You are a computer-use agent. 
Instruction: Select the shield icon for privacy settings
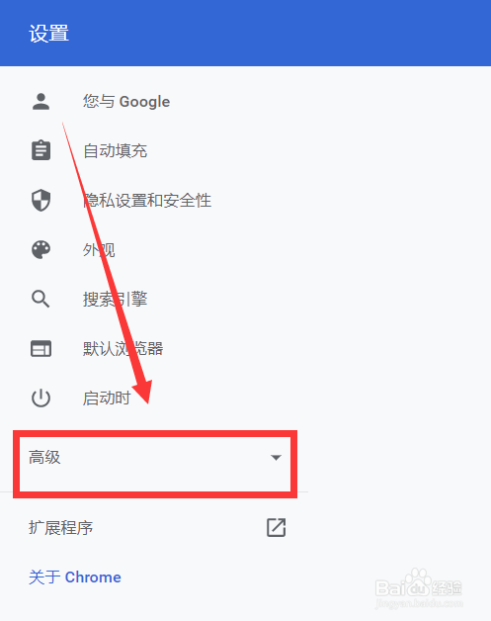point(41,200)
